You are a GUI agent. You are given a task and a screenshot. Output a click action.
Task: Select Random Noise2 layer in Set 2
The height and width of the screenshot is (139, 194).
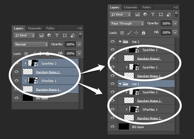tap(146, 58)
